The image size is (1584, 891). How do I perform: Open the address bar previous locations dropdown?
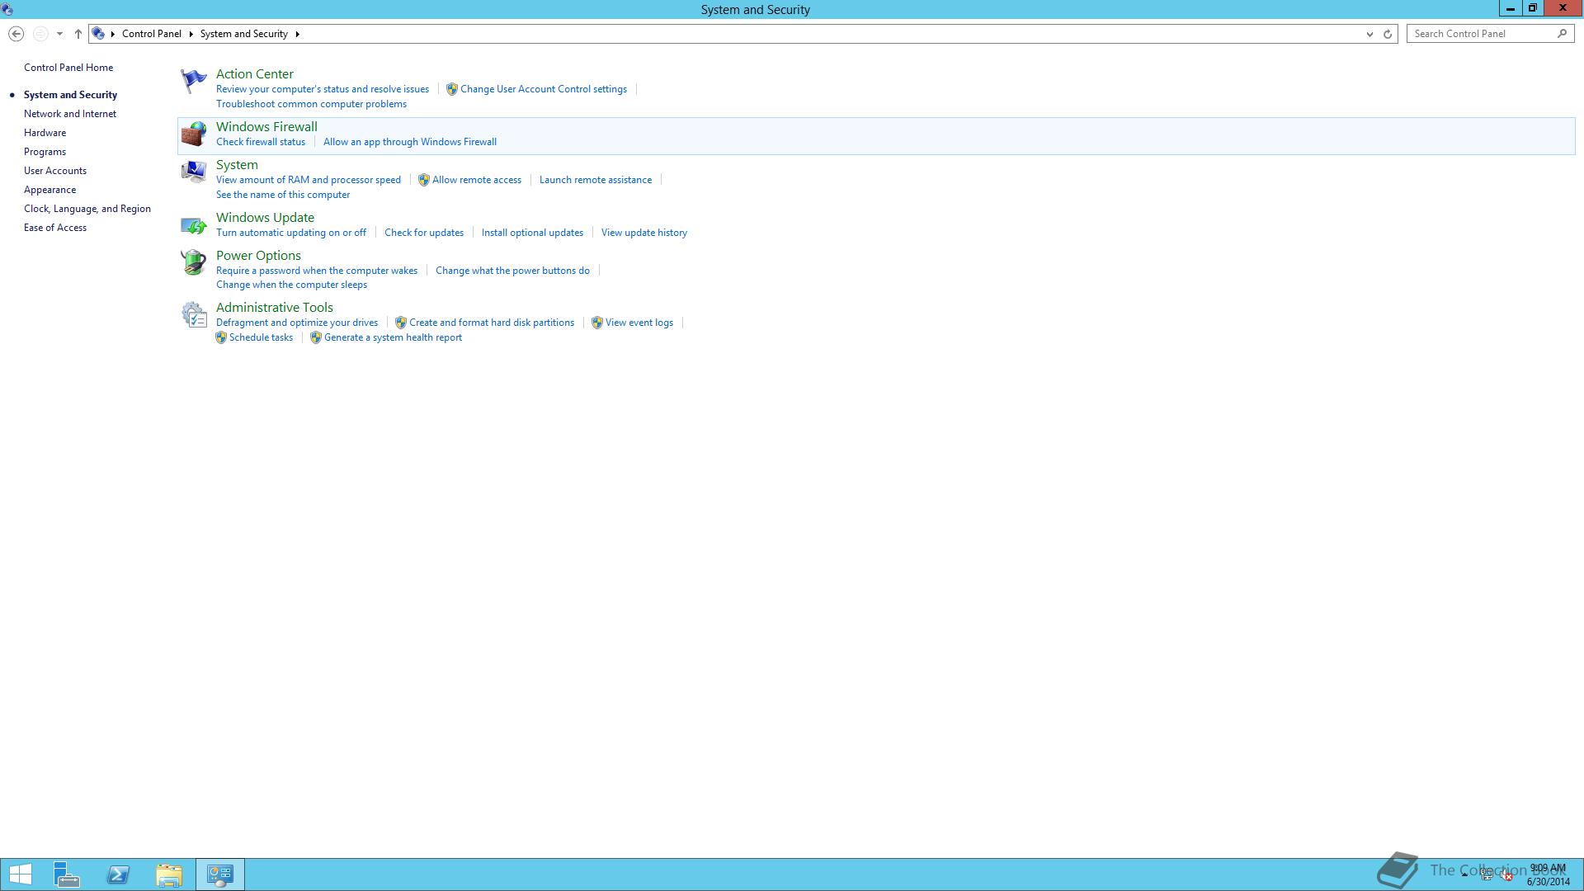pyautogui.click(x=1369, y=34)
